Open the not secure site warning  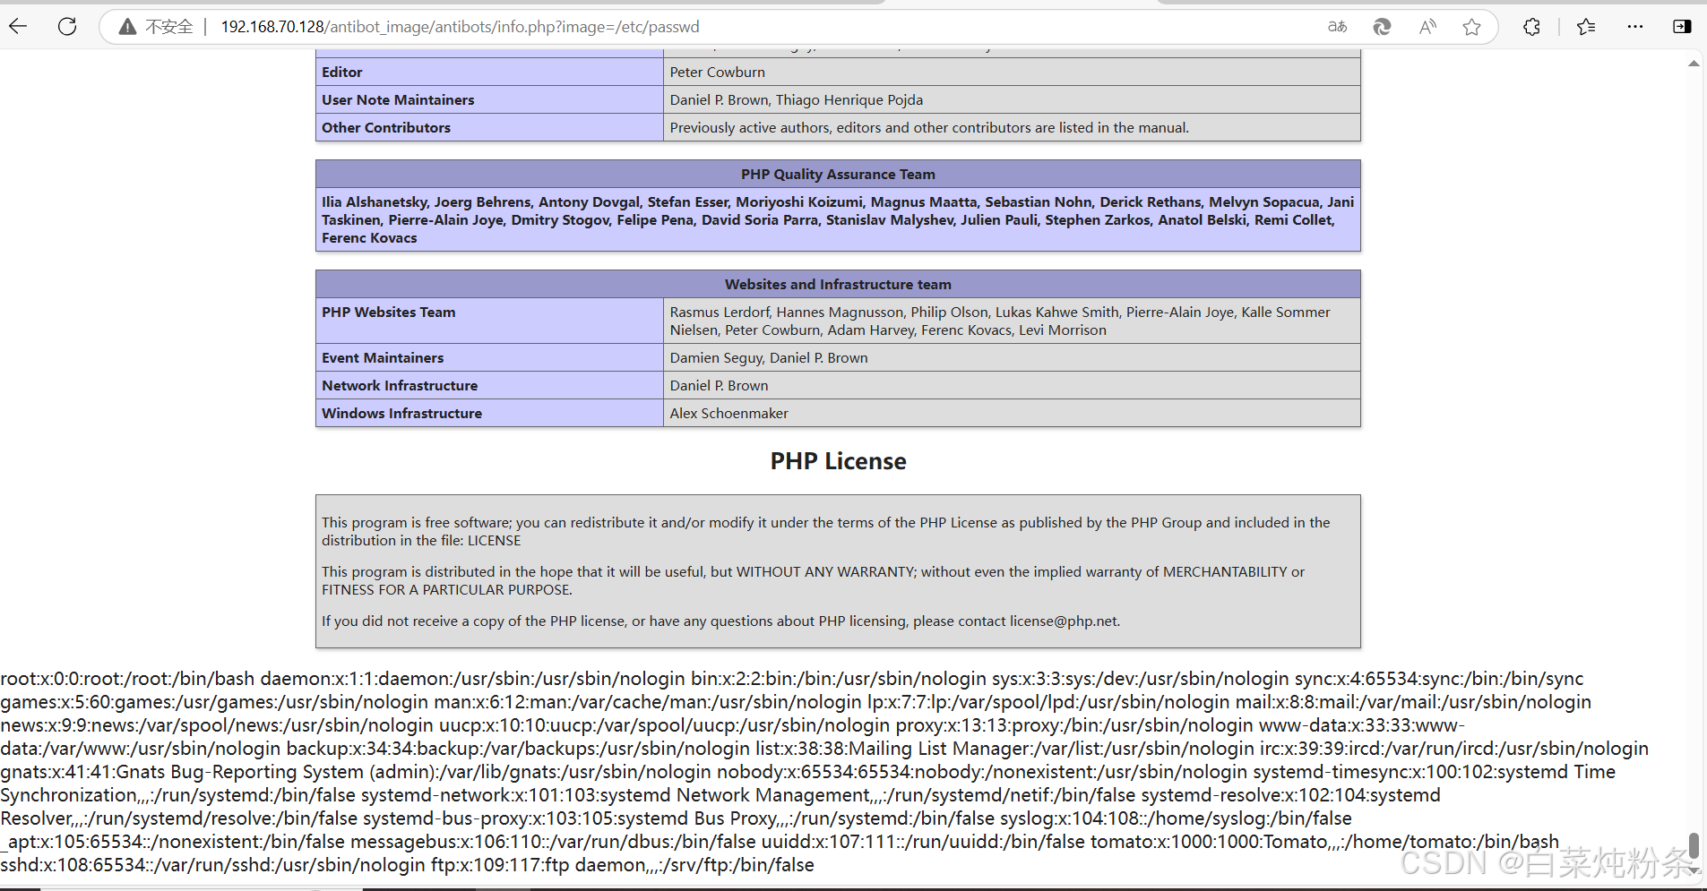click(x=157, y=27)
